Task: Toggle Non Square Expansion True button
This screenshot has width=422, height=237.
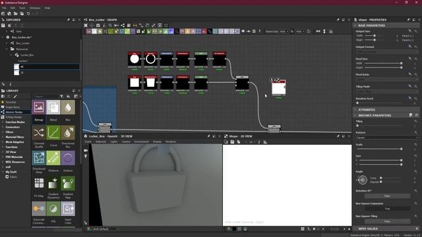Action: click(387, 209)
